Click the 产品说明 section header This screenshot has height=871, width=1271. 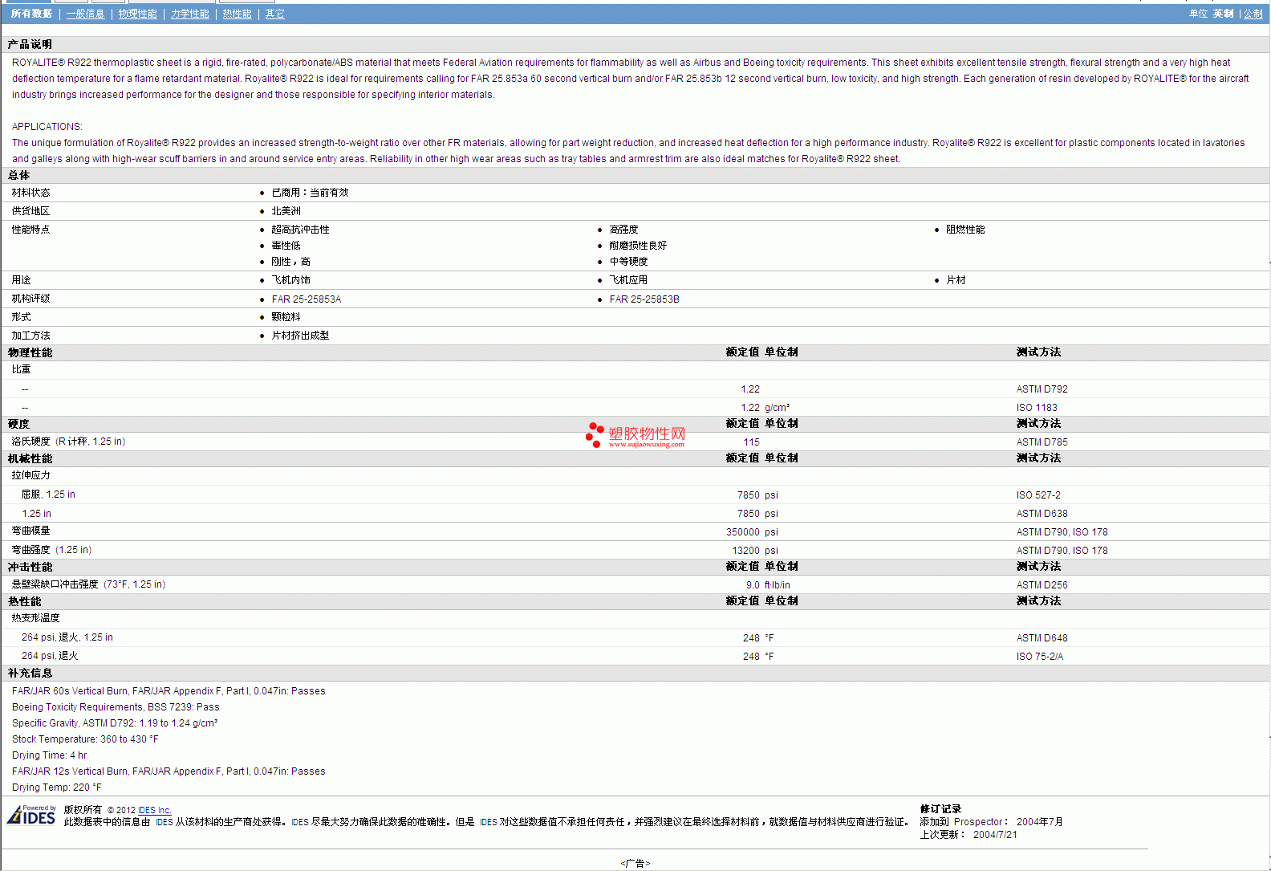30,44
